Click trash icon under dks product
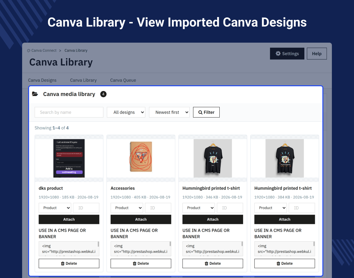This screenshot has width=354, height=278. [63, 263]
